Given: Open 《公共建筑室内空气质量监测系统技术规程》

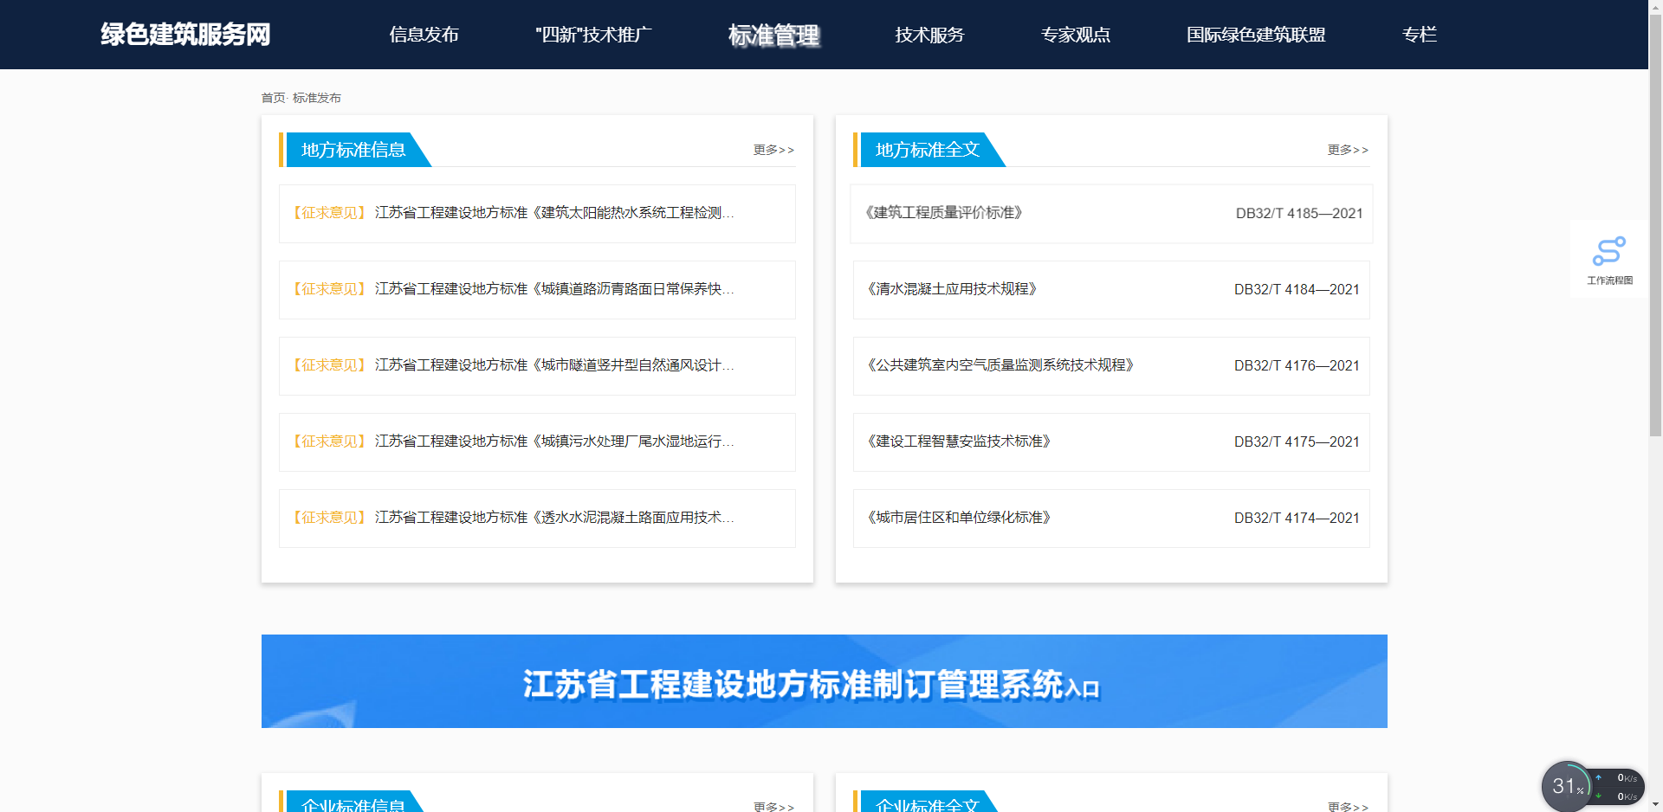Looking at the screenshot, I should [1000, 365].
